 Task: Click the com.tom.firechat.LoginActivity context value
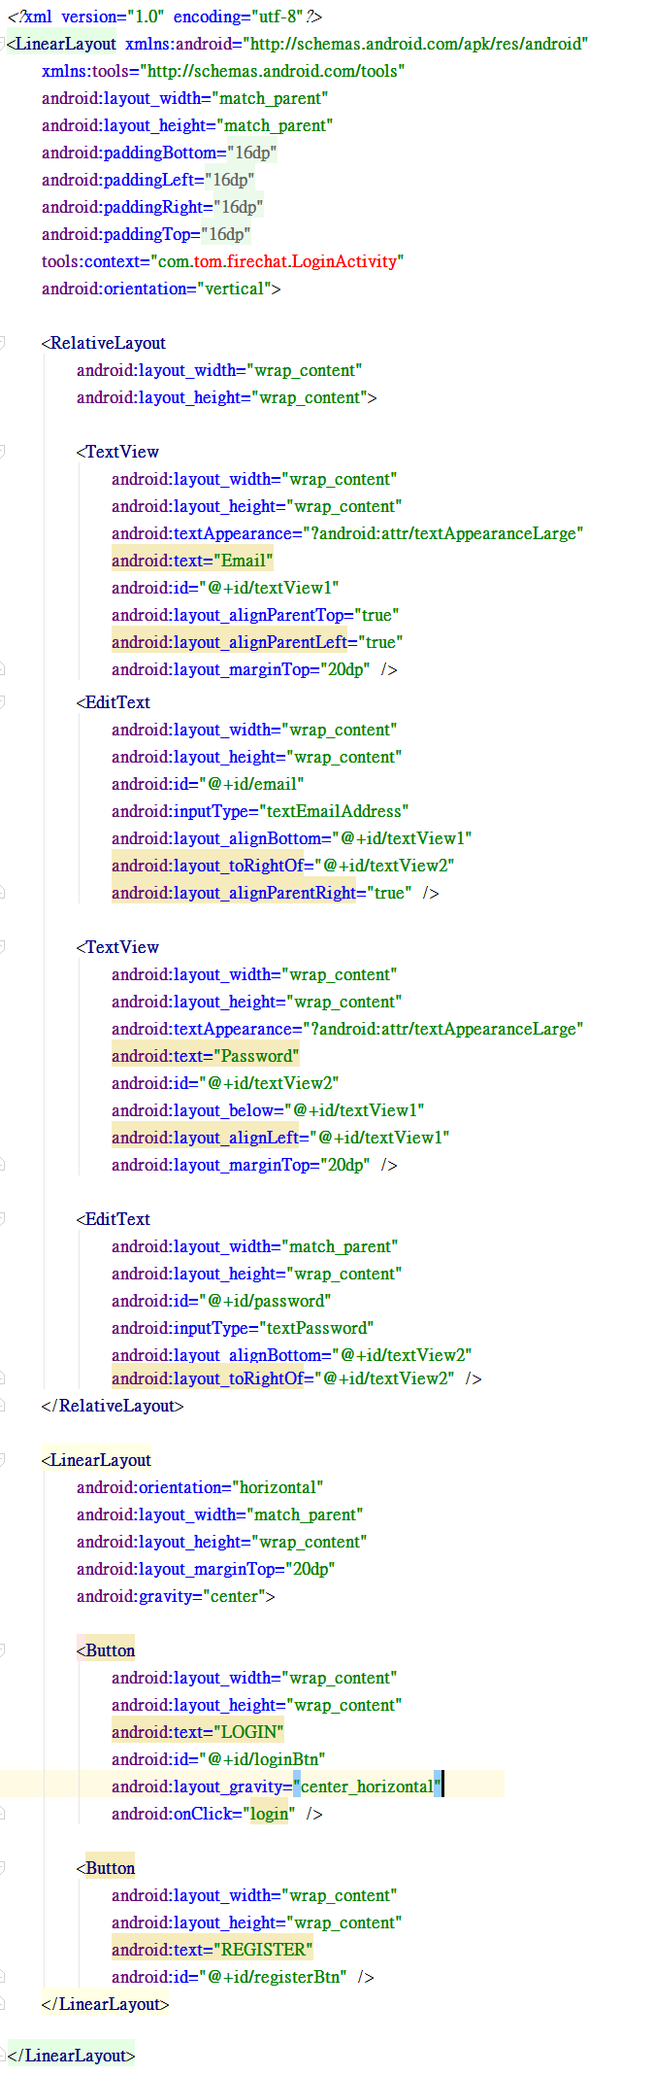pos(278,261)
